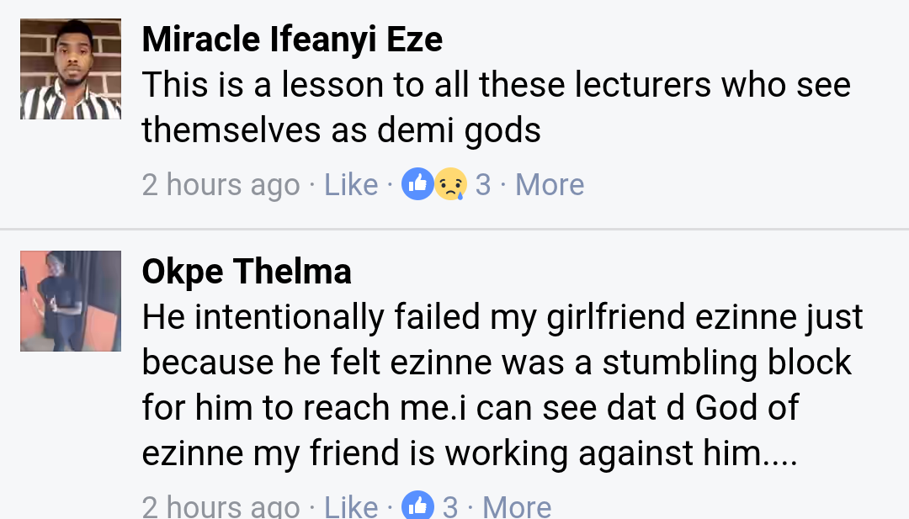Open Okpe Thelma's profile picture
Image resolution: width=909 pixels, height=519 pixels.
(x=71, y=300)
